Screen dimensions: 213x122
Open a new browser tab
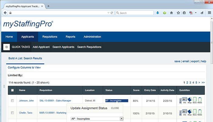48,6
